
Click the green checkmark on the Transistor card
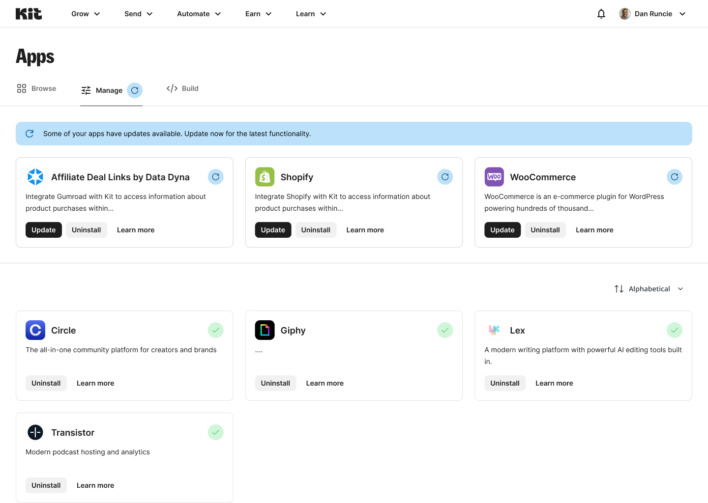click(215, 432)
